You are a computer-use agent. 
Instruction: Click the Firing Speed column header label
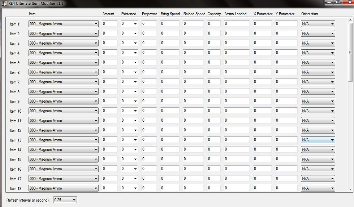point(170,14)
